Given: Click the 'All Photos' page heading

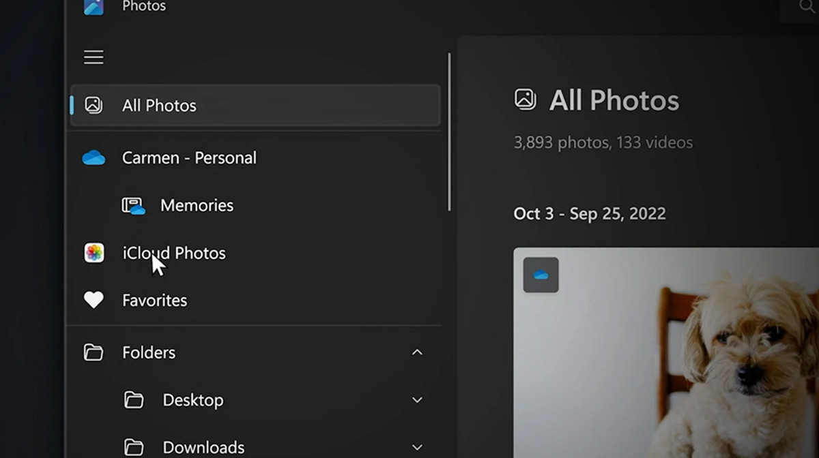Looking at the screenshot, I should 614,100.
